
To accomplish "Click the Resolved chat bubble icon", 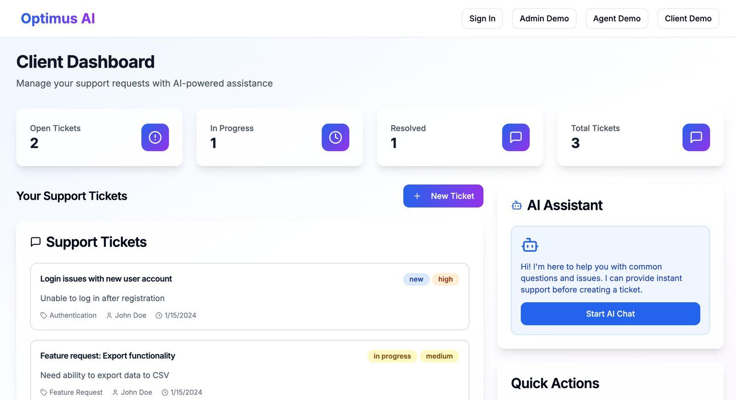I will tap(516, 137).
